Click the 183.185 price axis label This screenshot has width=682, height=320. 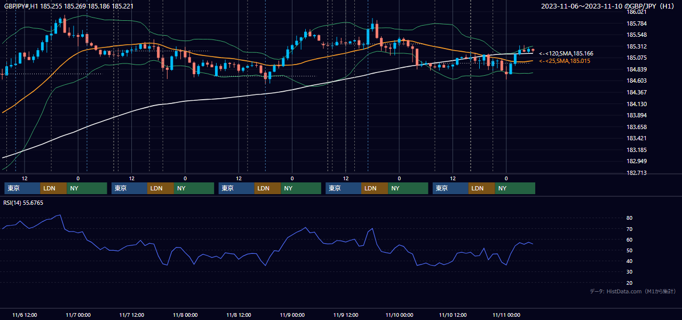coord(636,150)
